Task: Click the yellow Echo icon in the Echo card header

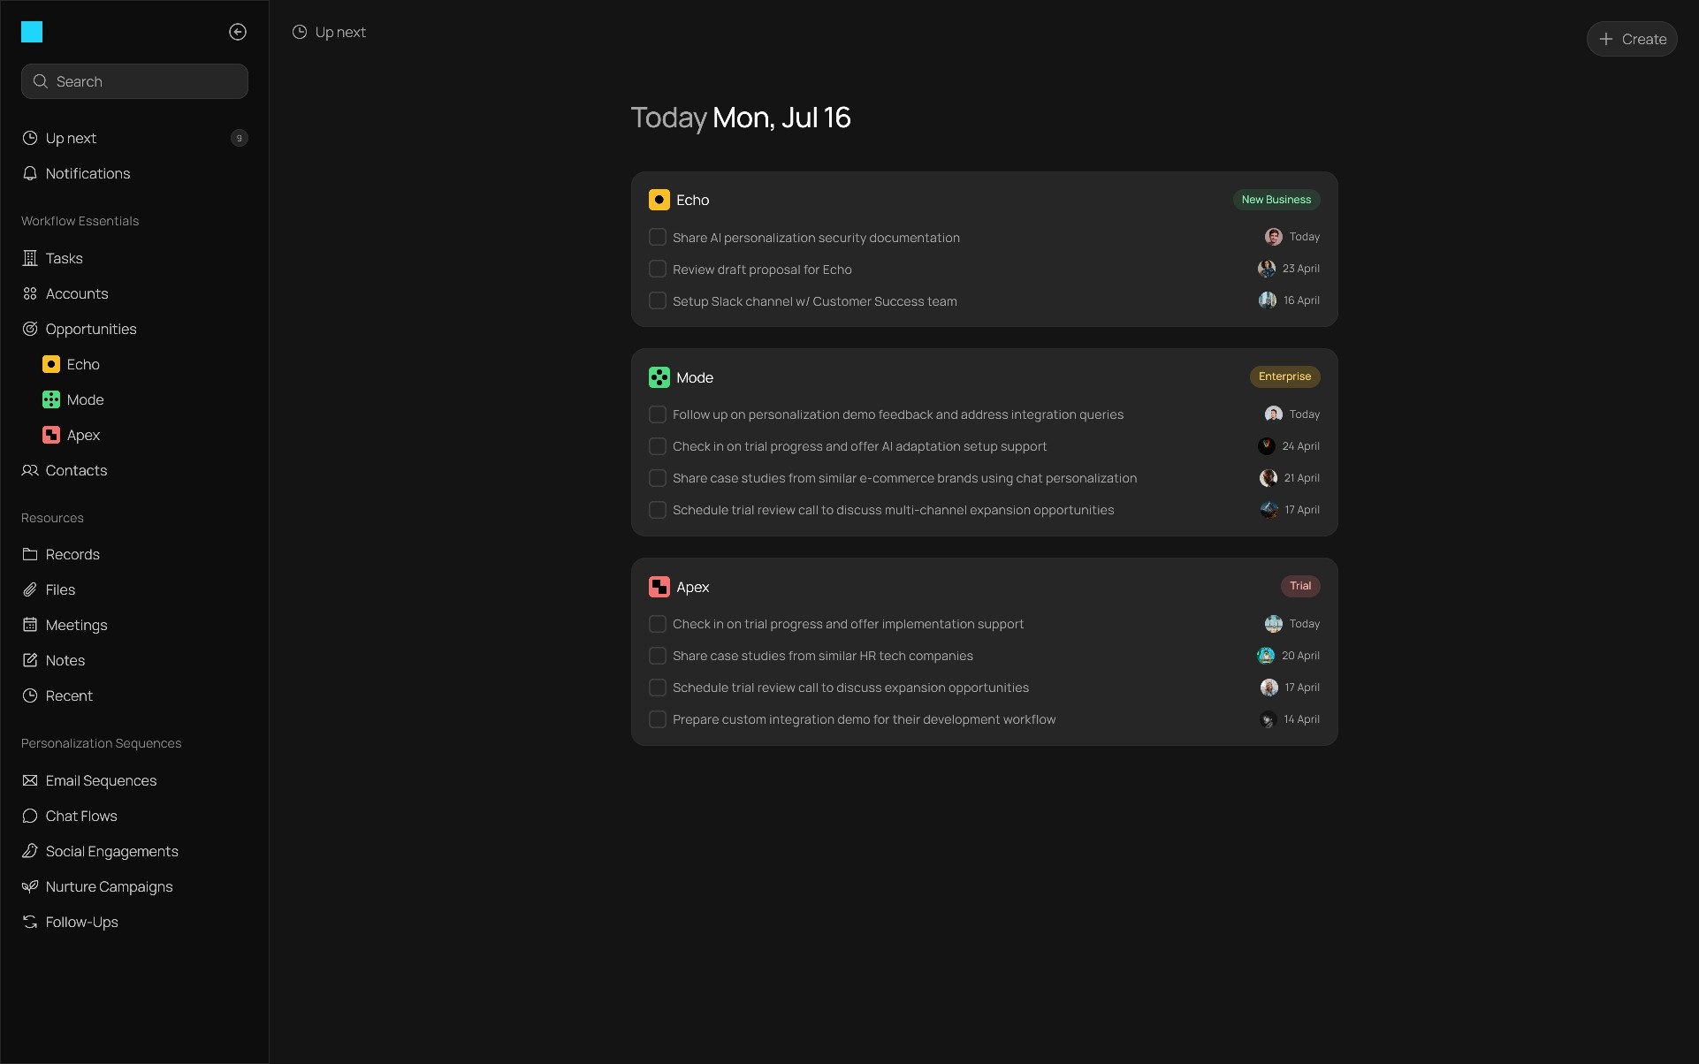Action: (659, 200)
